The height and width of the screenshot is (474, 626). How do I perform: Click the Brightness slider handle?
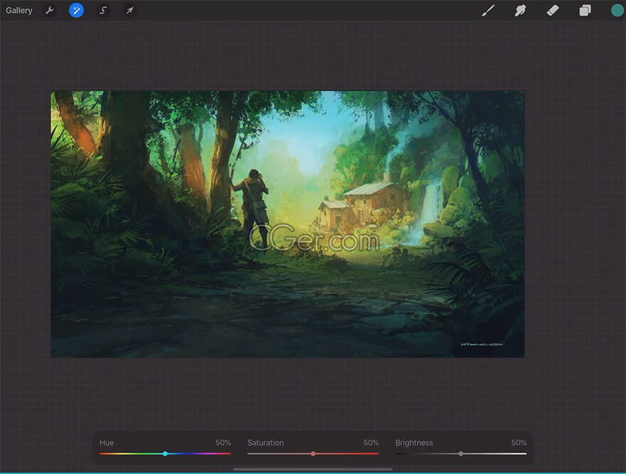[461, 453]
